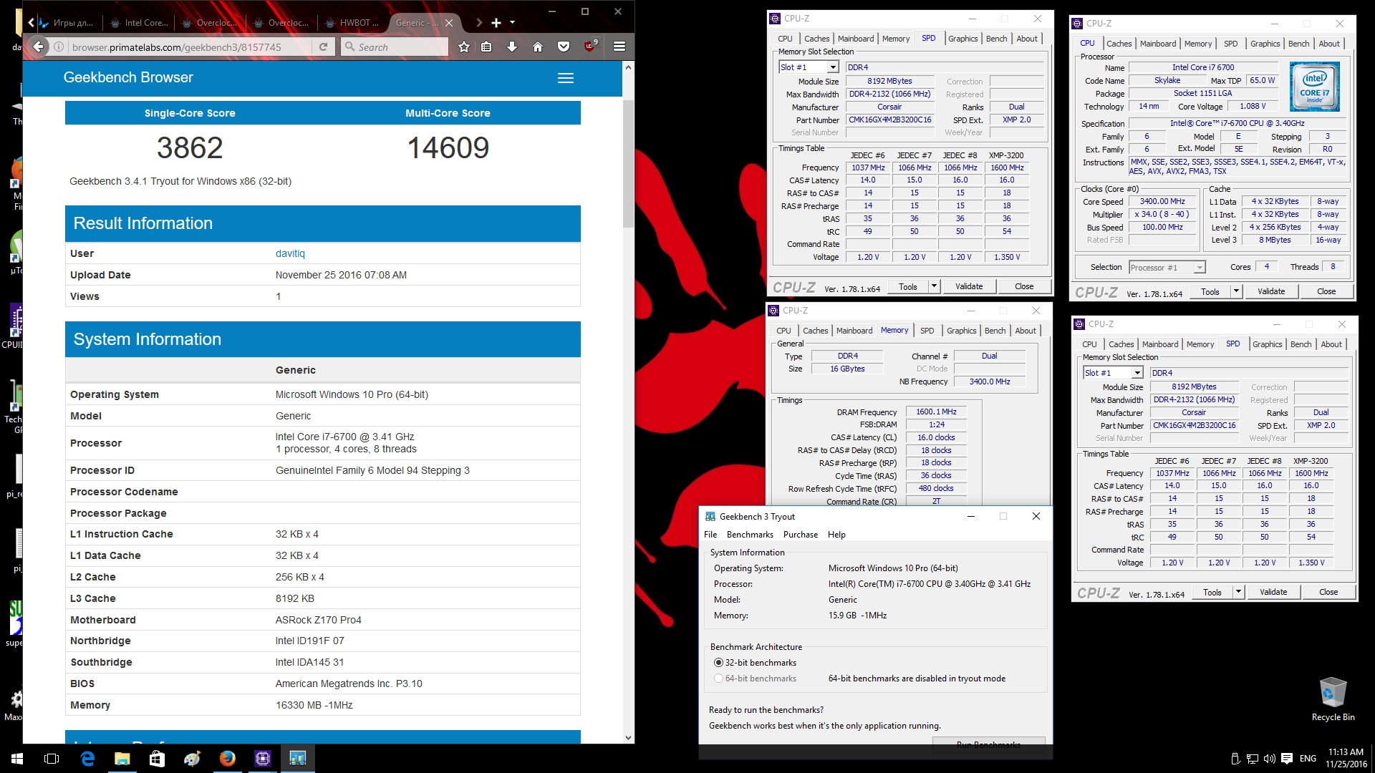1375x773 pixels.
Task: Open the Purchase menu in Geekbench
Action: coord(801,535)
